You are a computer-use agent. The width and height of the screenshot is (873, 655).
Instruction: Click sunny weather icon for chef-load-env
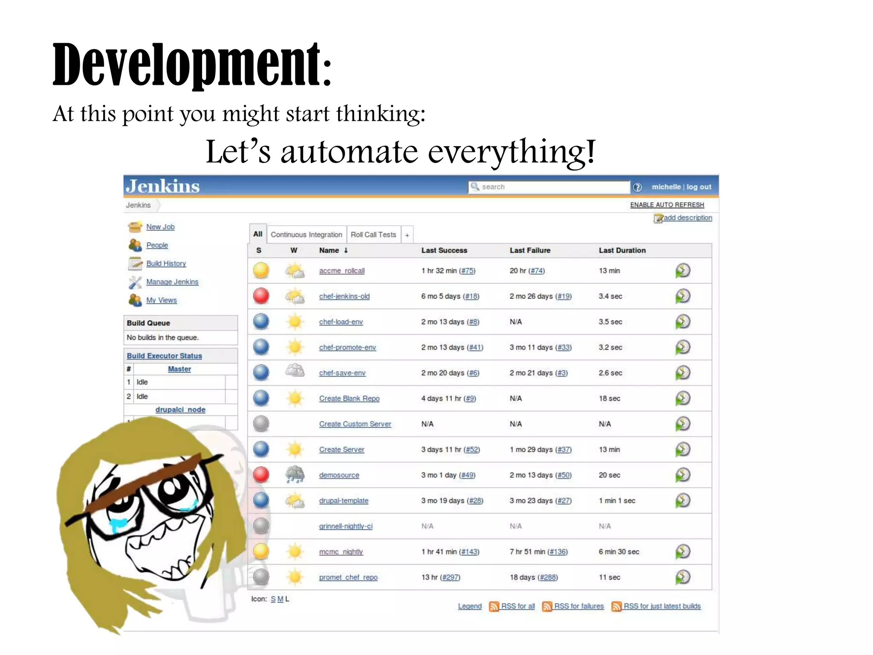(x=295, y=322)
